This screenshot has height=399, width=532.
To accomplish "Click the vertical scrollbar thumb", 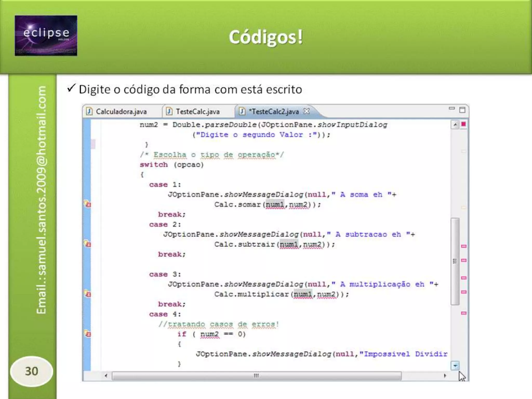I will [x=455, y=261].
